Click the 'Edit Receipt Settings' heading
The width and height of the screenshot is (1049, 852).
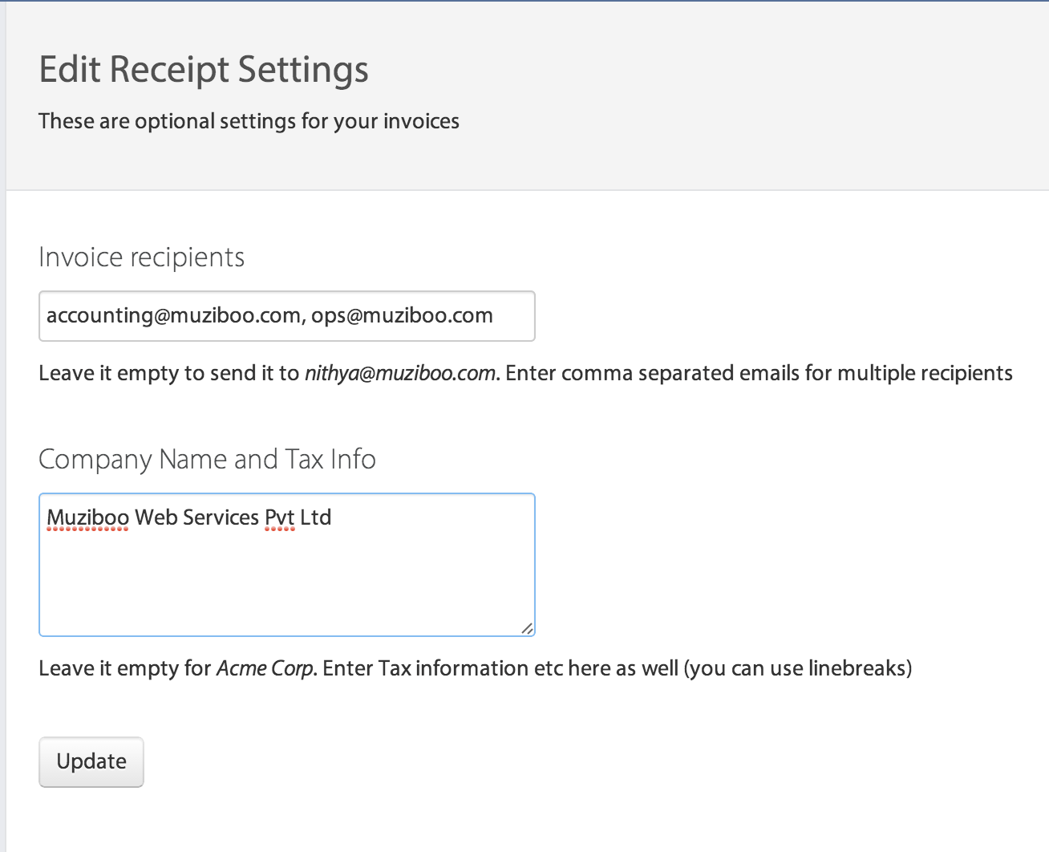pyautogui.click(x=204, y=70)
